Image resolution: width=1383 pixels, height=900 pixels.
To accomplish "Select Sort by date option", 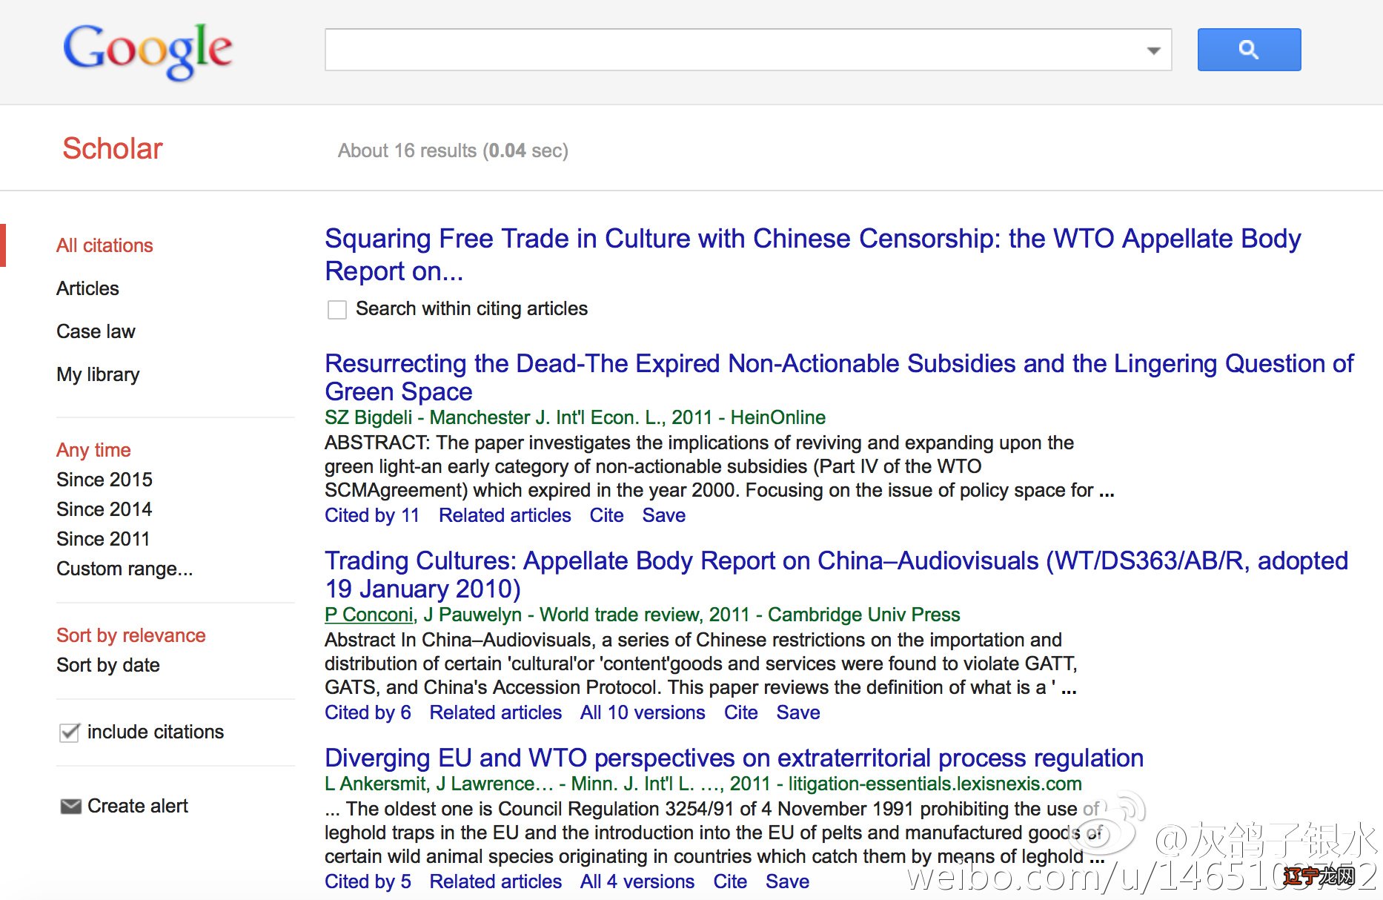I will coord(107,665).
